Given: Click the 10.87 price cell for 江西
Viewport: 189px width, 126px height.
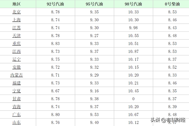Looking at the screenshot, I should [x=133, y=52].
